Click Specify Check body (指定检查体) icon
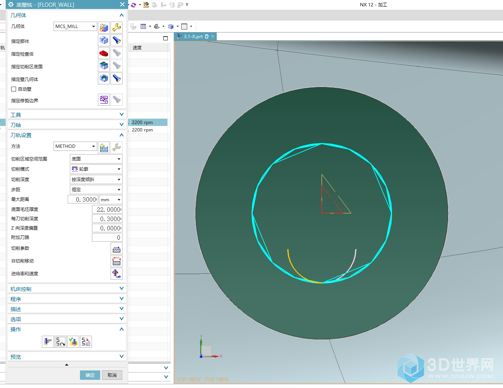Screen dimensions: 503x388 [x=104, y=53]
